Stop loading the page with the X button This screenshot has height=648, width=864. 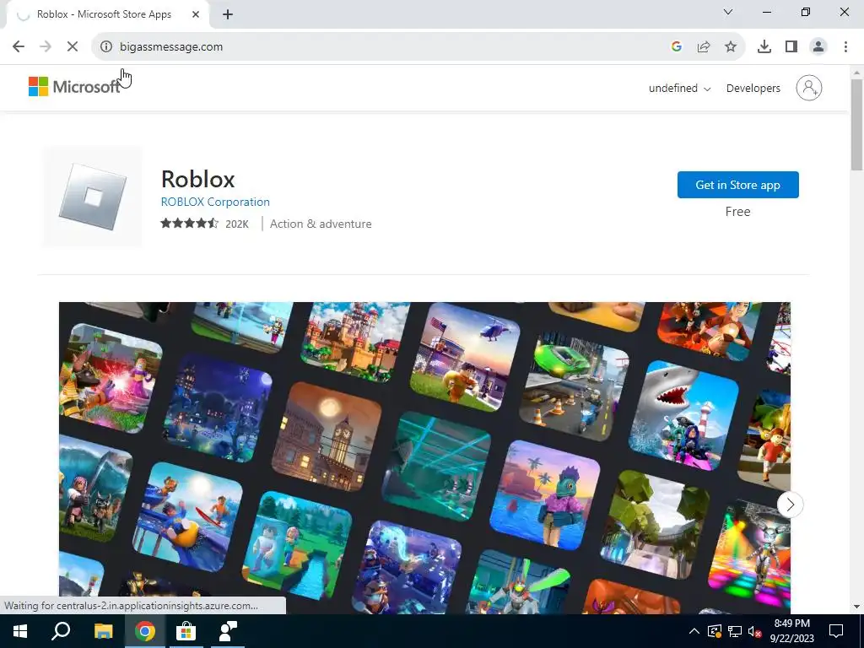73,47
